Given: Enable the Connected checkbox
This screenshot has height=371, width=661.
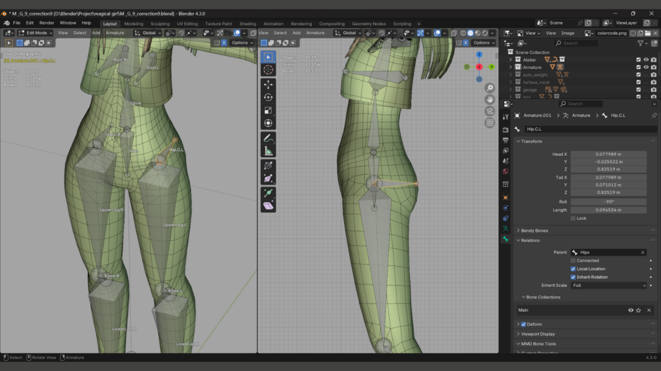Looking at the screenshot, I should tap(573, 261).
